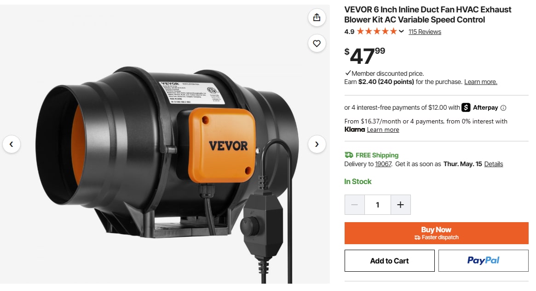Decrease quantity with minus button
Viewport: 536px width, 291px height.
354,205
